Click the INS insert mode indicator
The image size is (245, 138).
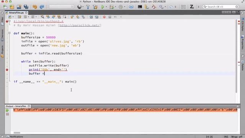tap(226, 136)
